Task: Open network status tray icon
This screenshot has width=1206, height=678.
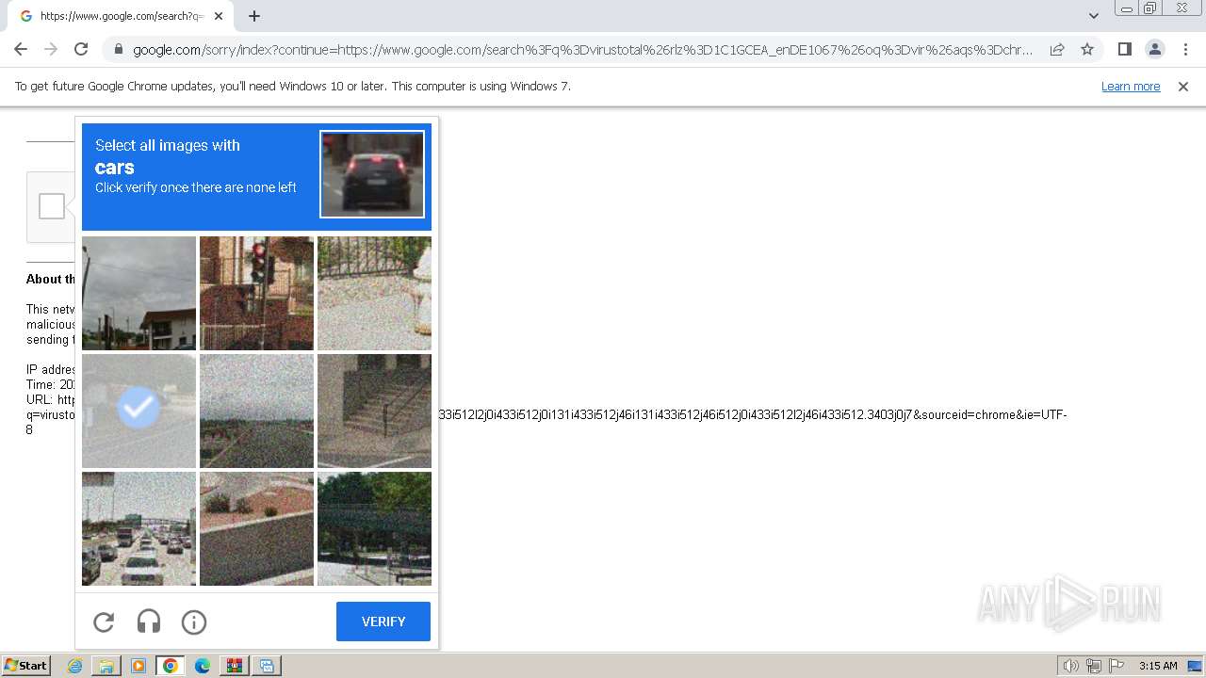Action: tap(1094, 666)
